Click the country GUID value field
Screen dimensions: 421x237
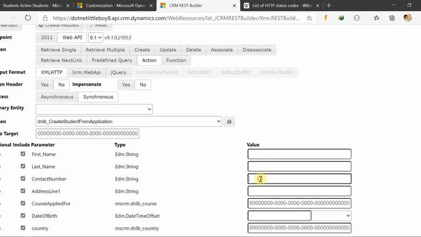(299, 228)
